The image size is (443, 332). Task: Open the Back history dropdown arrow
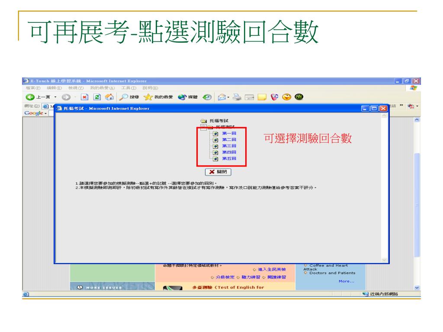(55, 97)
